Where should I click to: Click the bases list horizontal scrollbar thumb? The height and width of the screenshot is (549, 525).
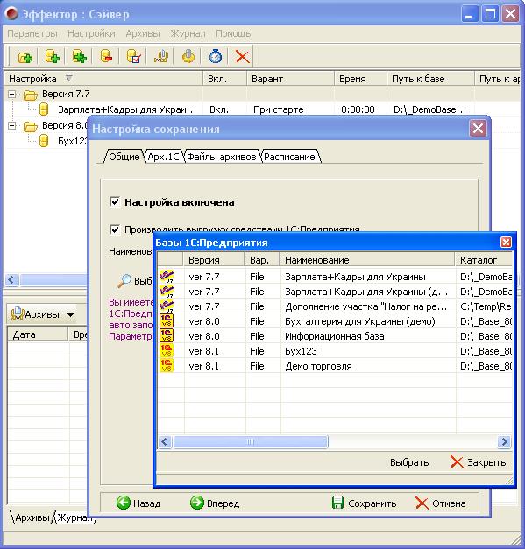(x=251, y=442)
